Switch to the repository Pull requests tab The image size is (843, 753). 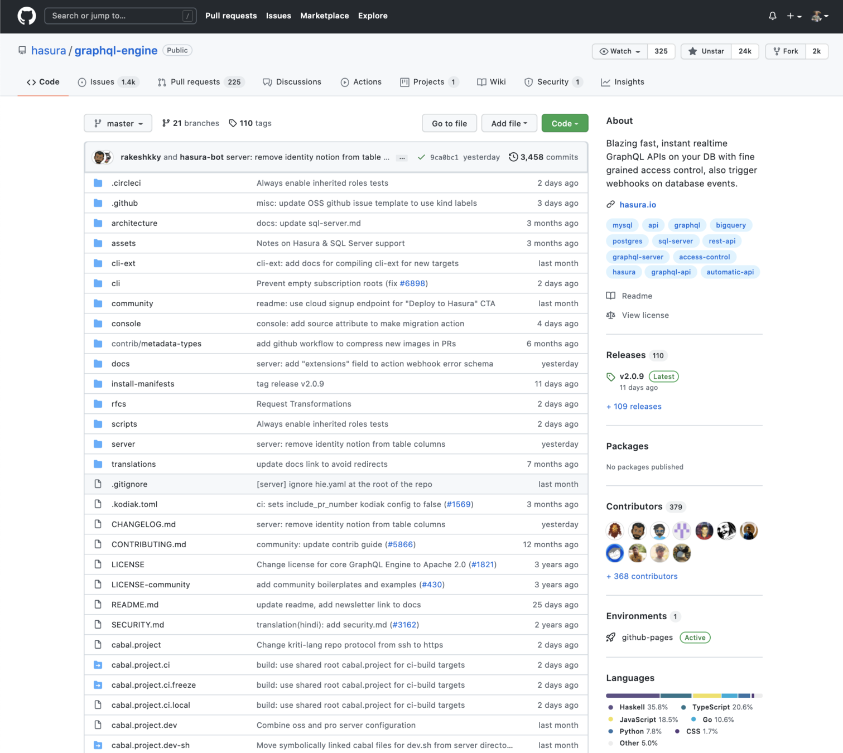click(201, 82)
